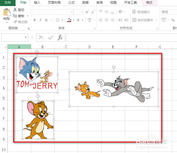
Task: Toggle underline formatting
Action: click(x=46, y=20)
